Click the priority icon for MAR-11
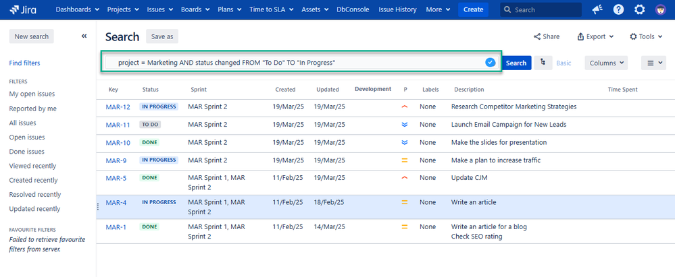The height and width of the screenshot is (277, 675). [x=404, y=125]
